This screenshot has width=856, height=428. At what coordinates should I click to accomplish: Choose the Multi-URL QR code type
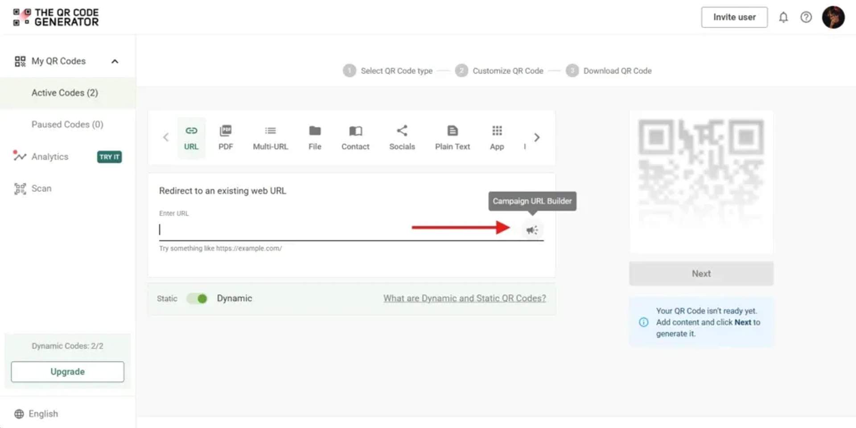point(270,138)
